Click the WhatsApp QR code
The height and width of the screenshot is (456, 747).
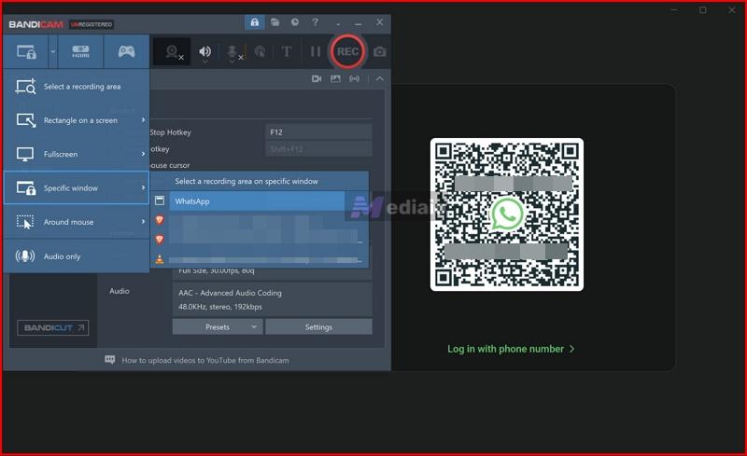pos(507,214)
